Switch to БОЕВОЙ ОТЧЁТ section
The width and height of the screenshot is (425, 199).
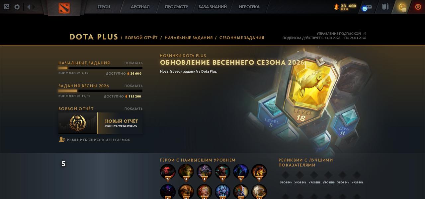click(141, 38)
